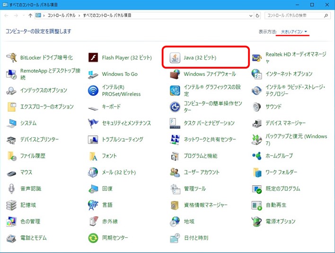
Task: Open the 管理ツール icon
Action: click(x=175, y=189)
